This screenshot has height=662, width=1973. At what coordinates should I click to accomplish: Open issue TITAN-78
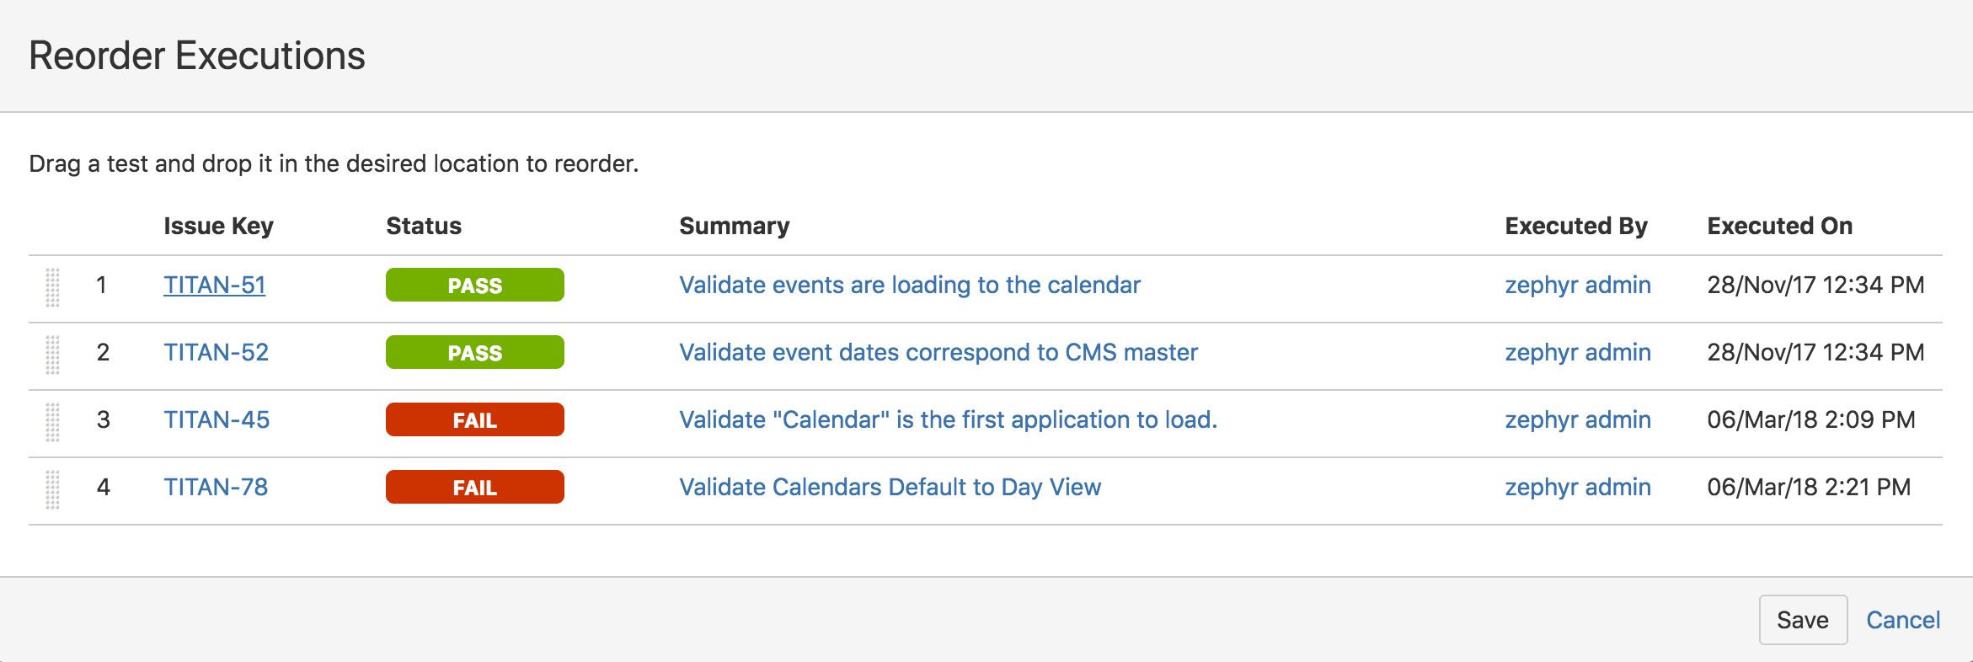pos(216,488)
